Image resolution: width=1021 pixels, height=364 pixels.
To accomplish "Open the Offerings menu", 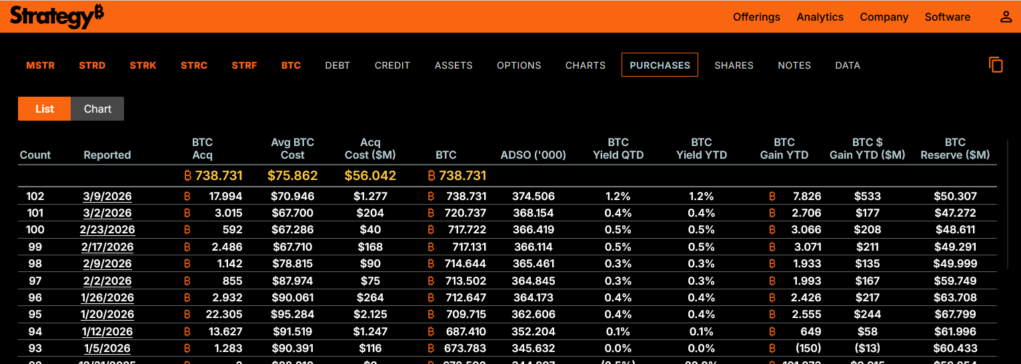I will (x=756, y=17).
